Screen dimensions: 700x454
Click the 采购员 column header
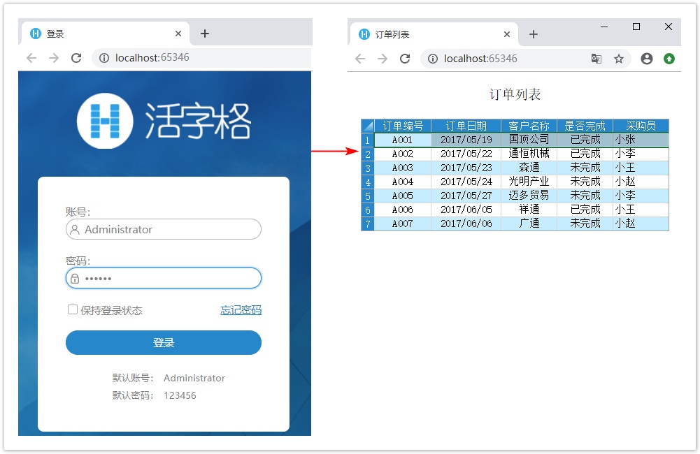coord(641,126)
